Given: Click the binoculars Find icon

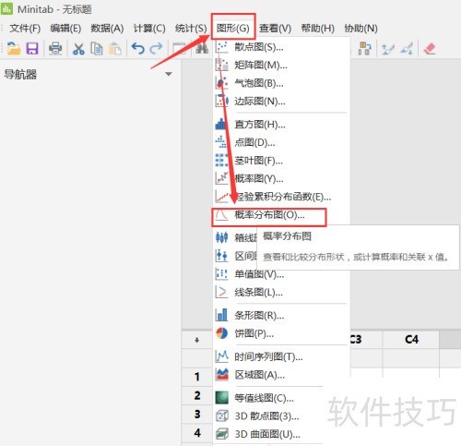Looking at the screenshot, I should 202,49.
